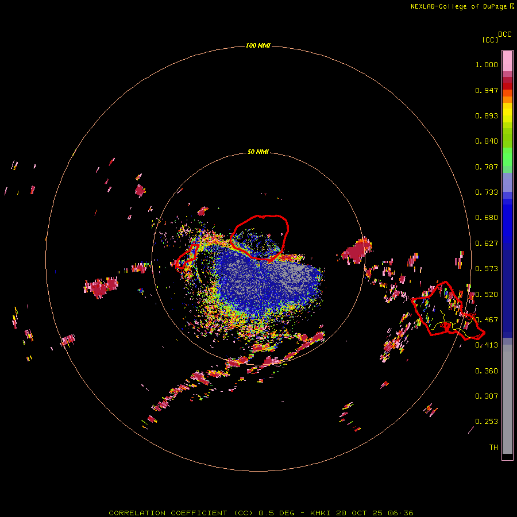Click the 100 NMI range ring label
Image resolution: width=517 pixels, height=517 pixels.
tap(258, 45)
